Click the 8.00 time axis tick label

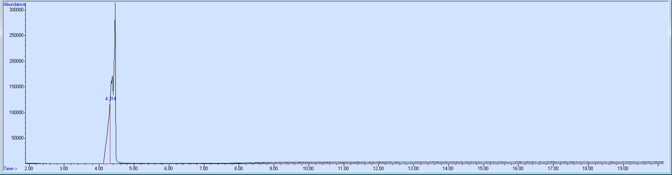point(238,169)
